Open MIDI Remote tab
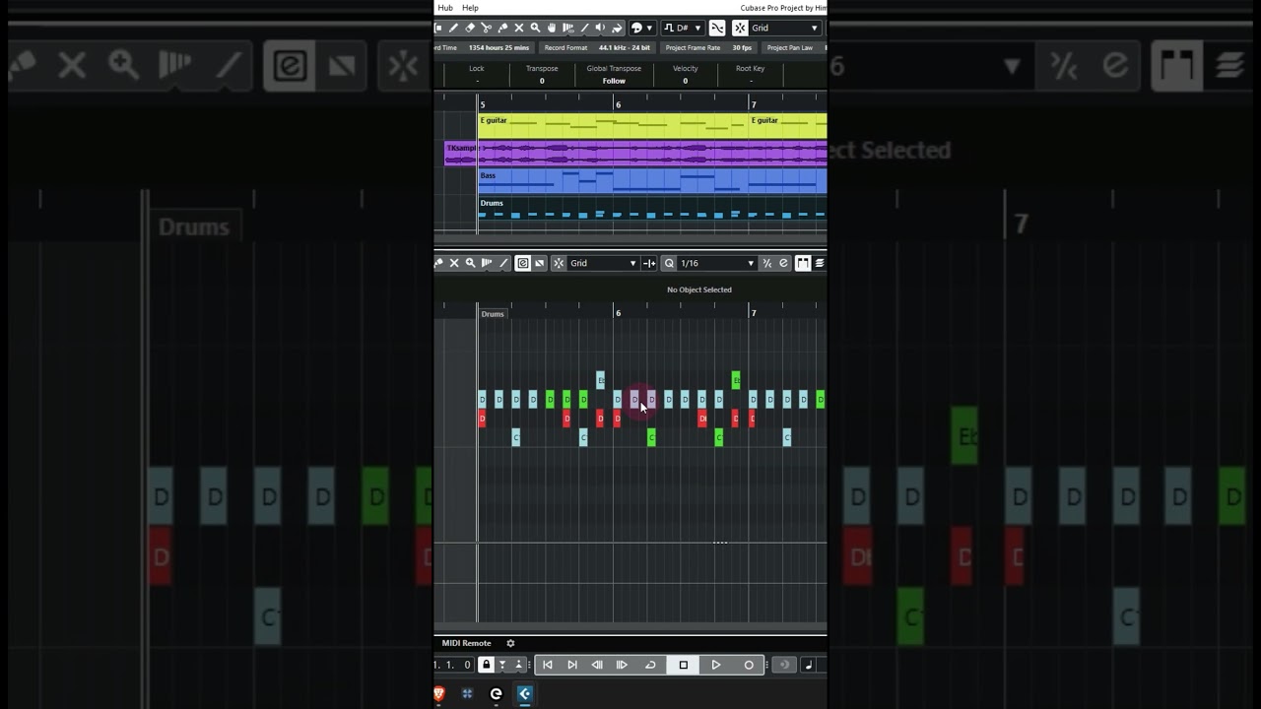Screen dimensions: 1261x709 tap(467, 643)
